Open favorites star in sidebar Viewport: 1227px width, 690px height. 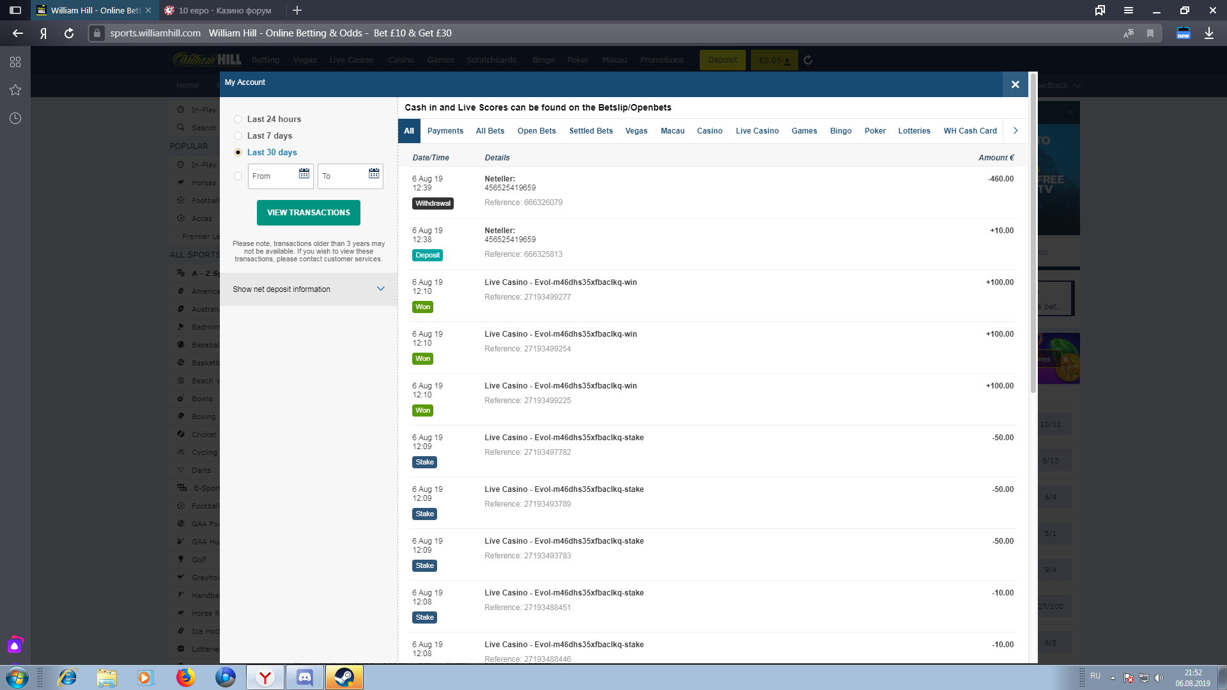(x=15, y=90)
